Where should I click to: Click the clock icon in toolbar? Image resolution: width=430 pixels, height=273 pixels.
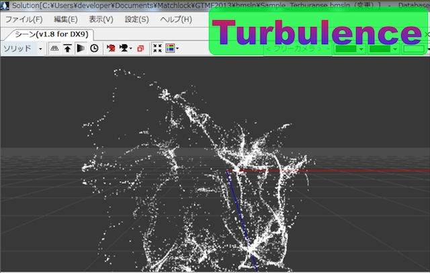[94, 48]
